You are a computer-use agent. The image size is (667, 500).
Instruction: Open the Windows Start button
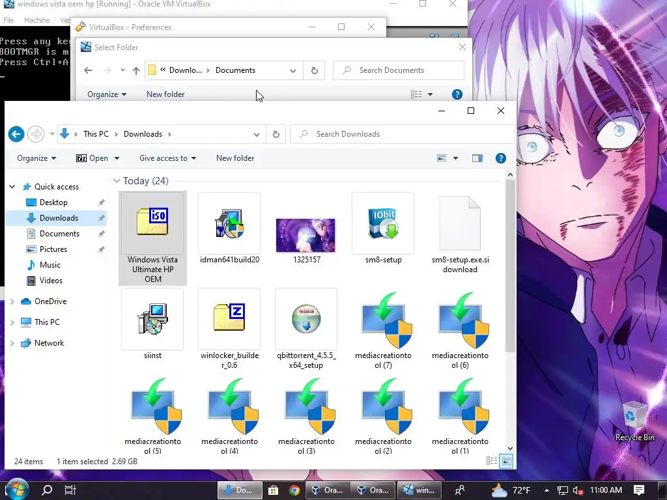pyautogui.click(x=16, y=490)
